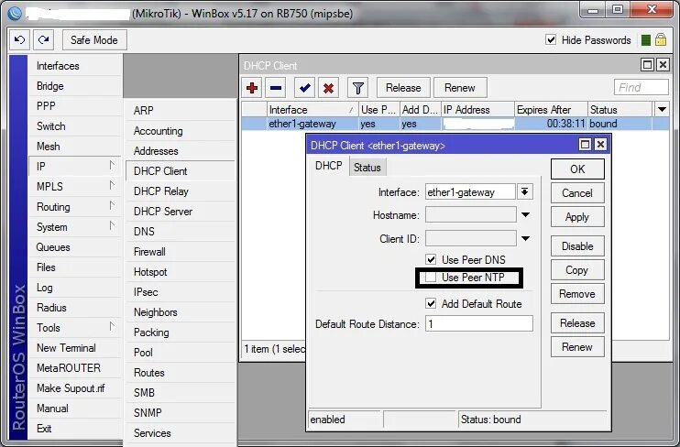Switch to the Status tab

[367, 168]
